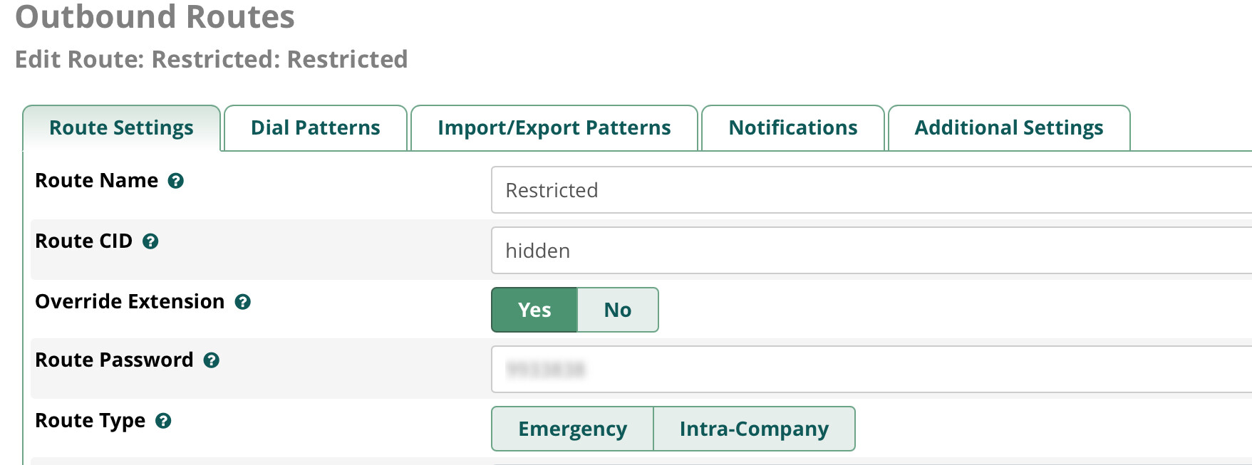Image resolution: width=1252 pixels, height=465 pixels.
Task: Click the Route Password input field
Action: pos(871,370)
